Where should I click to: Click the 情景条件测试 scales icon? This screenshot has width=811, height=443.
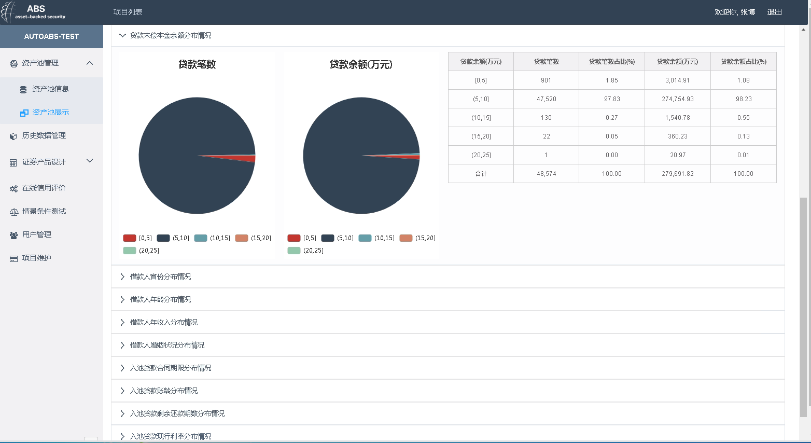coord(14,212)
